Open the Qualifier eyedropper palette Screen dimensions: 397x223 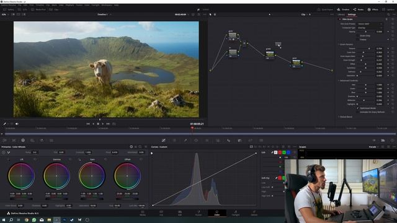point(185,141)
